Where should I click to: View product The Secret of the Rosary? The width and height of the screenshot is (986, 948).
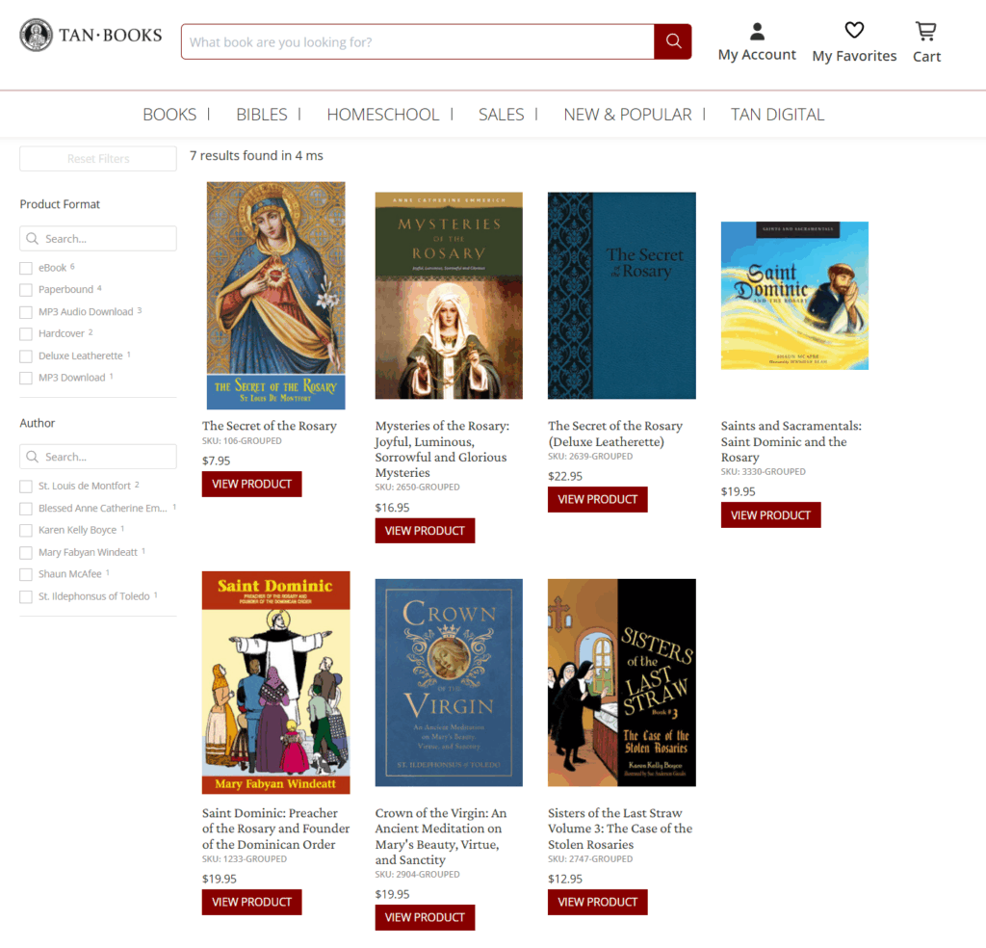251,485
